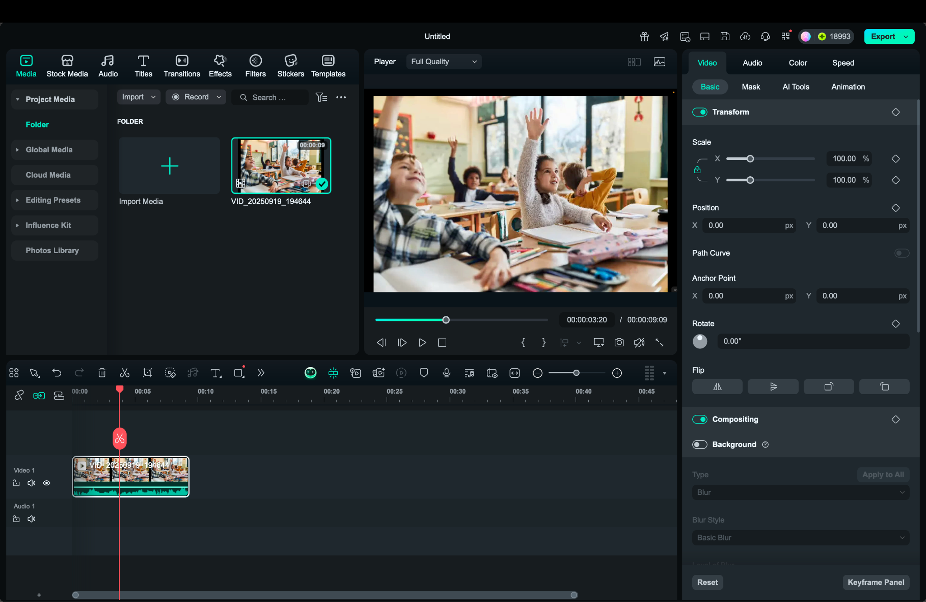Image resolution: width=926 pixels, height=602 pixels.
Task: Adjust the Scale X slider
Action: point(770,159)
